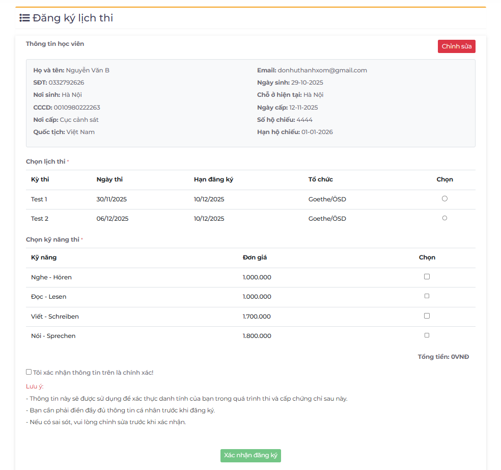
Task: Click the Test 1 exam name cell
Action: point(39,199)
